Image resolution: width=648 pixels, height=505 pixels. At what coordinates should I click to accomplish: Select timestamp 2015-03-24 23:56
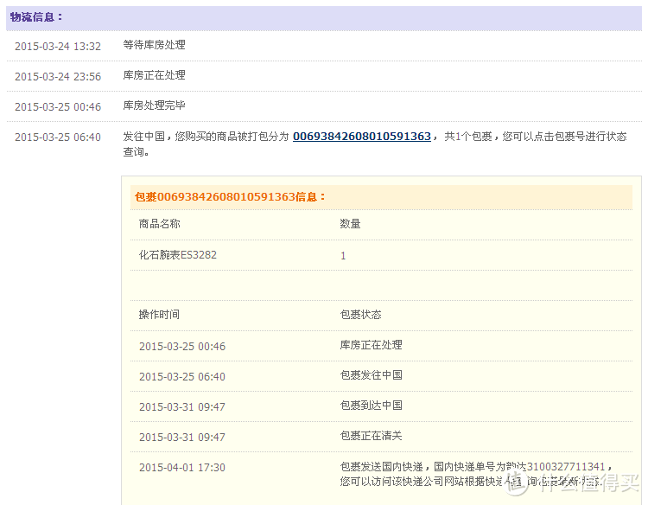click(x=58, y=76)
